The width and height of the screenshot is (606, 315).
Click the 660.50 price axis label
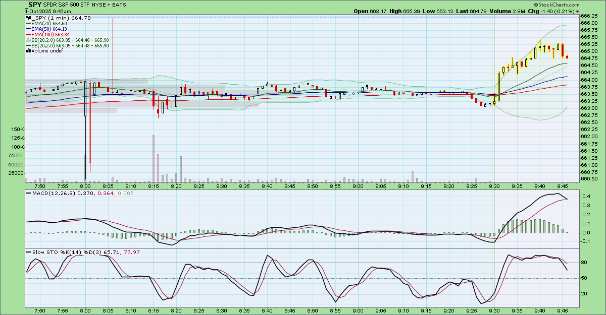(x=588, y=179)
